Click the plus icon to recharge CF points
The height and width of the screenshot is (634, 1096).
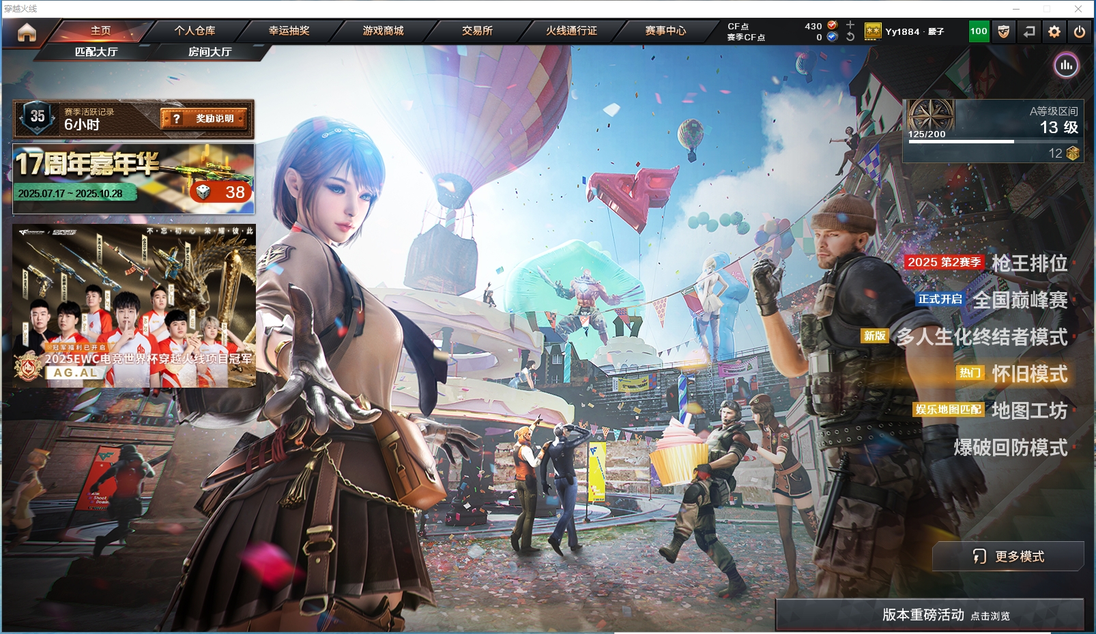(850, 25)
